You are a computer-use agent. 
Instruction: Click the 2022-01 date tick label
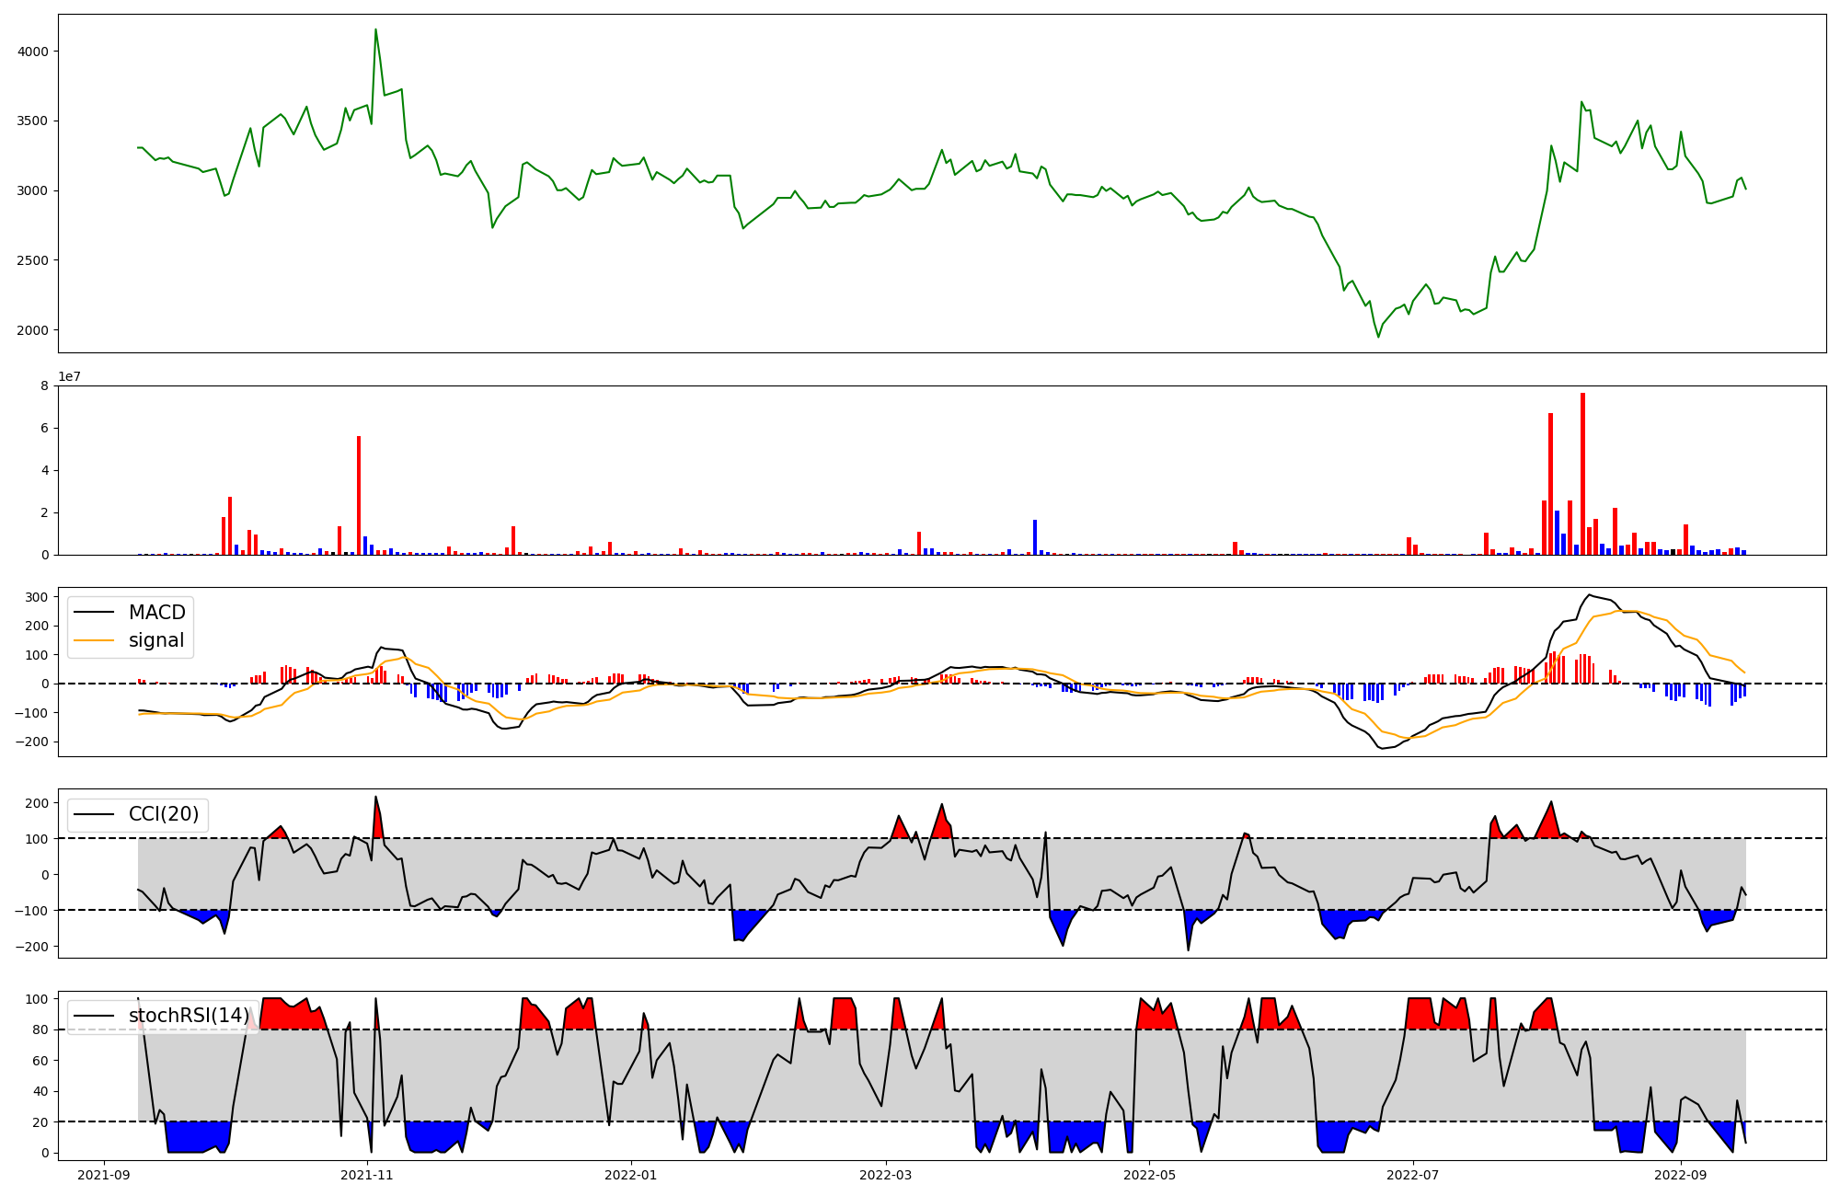pyautogui.click(x=630, y=1175)
